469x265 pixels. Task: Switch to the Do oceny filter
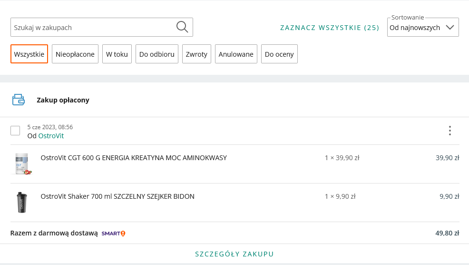[279, 54]
